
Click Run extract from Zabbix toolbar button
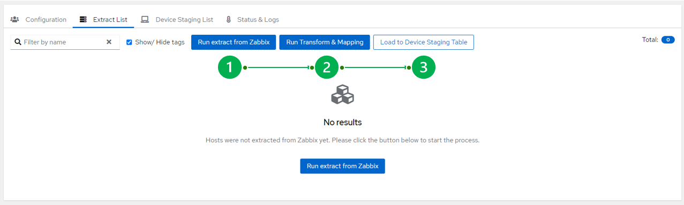[x=234, y=42]
